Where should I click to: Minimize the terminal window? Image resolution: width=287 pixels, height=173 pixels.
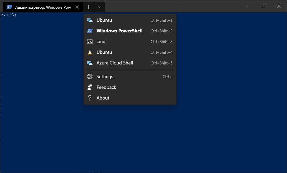pyautogui.click(x=248, y=6)
